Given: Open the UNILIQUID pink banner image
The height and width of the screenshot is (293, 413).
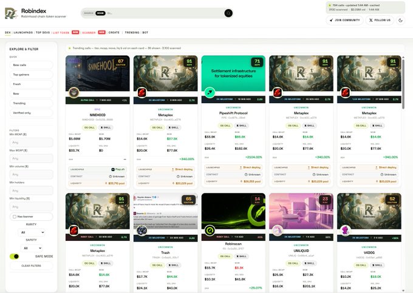Looking at the screenshot, I should pyautogui.click(x=301, y=211).
